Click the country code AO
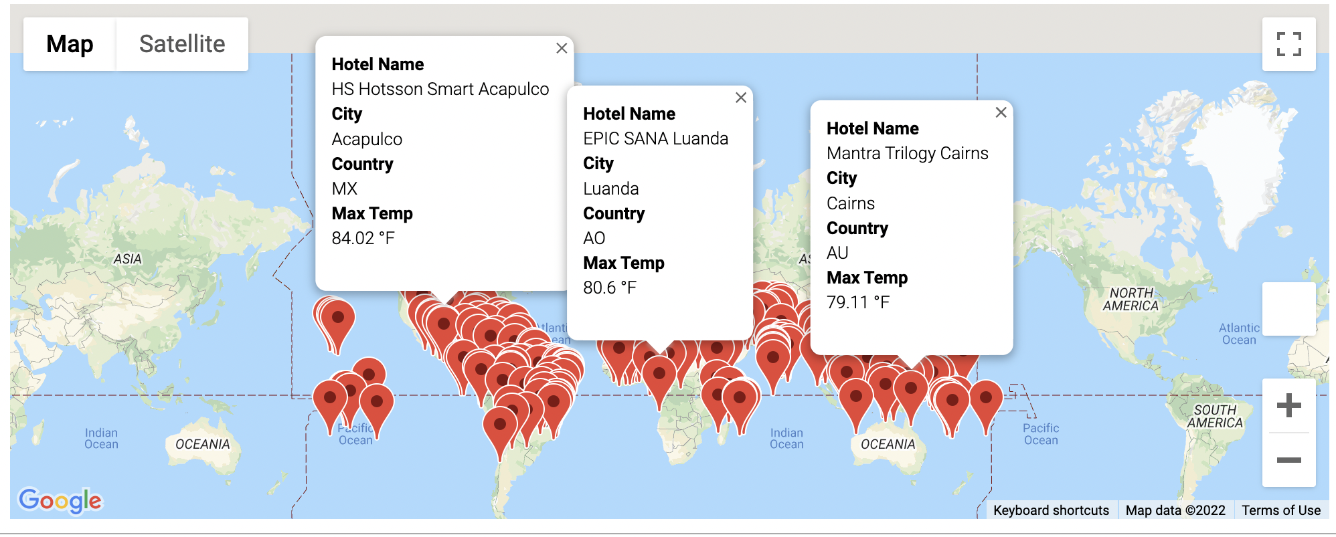This screenshot has height=537, width=1336. coord(594,238)
